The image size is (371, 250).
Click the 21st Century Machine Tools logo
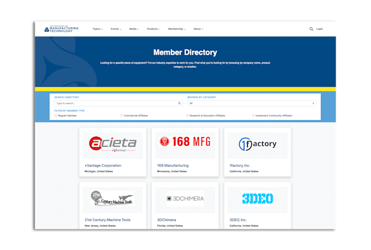click(112, 198)
